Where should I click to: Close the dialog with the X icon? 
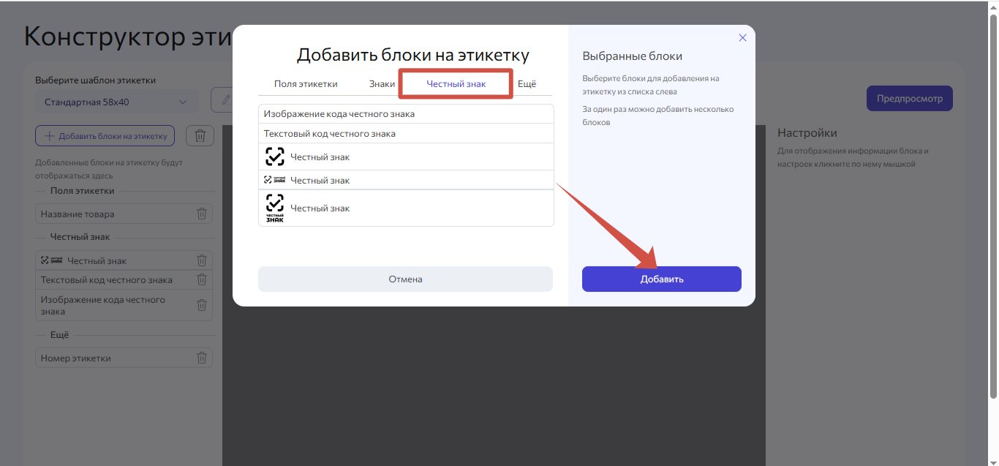tap(742, 38)
